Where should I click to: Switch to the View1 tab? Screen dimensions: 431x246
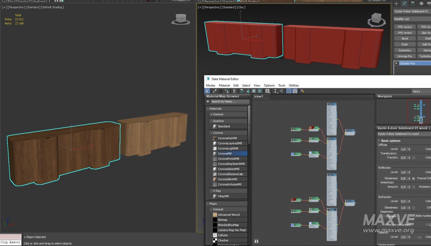click(x=259, y=97)
